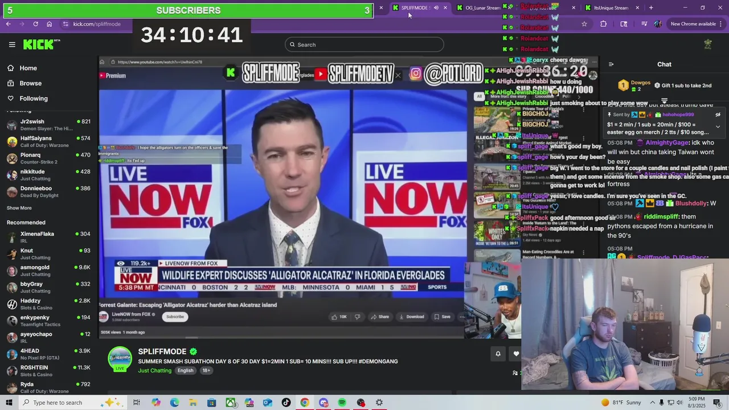Select the SPLIFFMODE browser tab
Image resolution: width=729 pixels, height=410 pixels.
(414, 8)
